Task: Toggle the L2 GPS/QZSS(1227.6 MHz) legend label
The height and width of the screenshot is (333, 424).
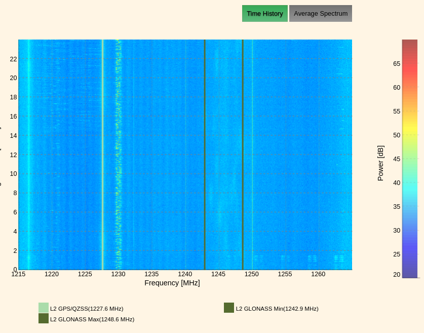Action: (87, 309)
